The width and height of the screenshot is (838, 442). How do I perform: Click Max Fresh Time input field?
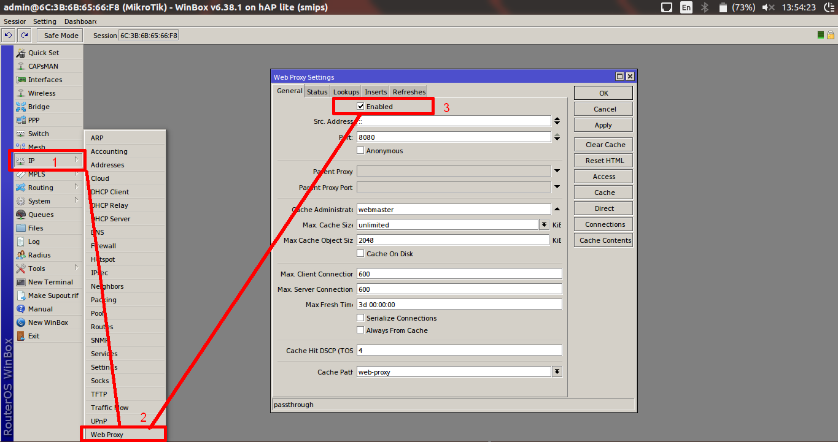[459, 304]
